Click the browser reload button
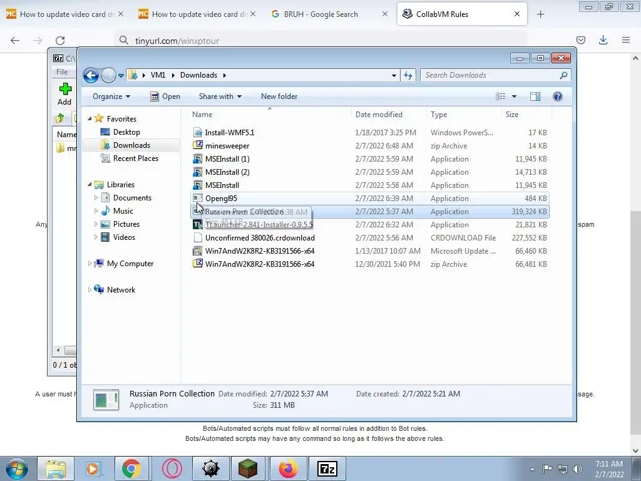Screen dimensions: 641x481 pos(60,41)
